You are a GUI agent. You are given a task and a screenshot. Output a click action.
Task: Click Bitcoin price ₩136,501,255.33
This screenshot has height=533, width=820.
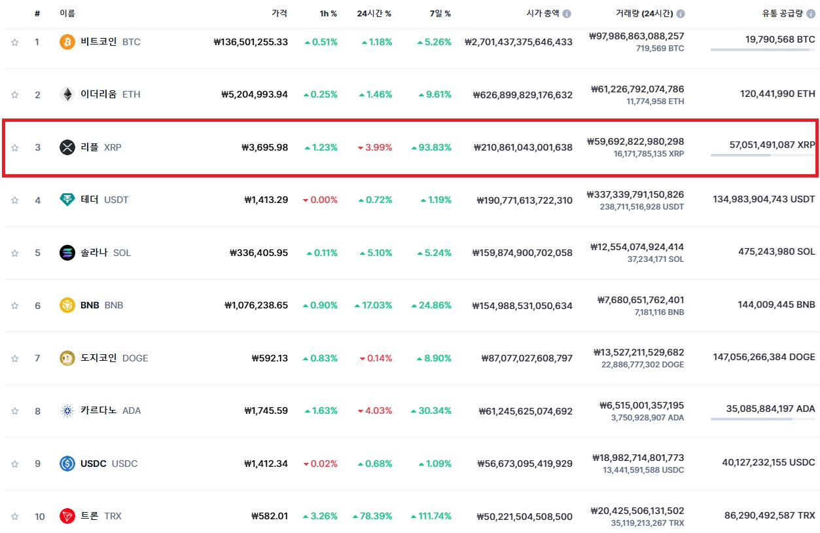[x=251, y=42]
